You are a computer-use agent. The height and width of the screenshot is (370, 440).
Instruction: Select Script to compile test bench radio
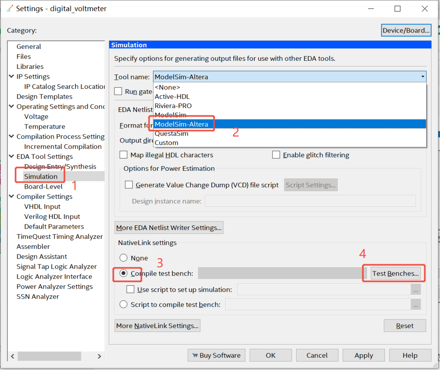pos(123,304)
